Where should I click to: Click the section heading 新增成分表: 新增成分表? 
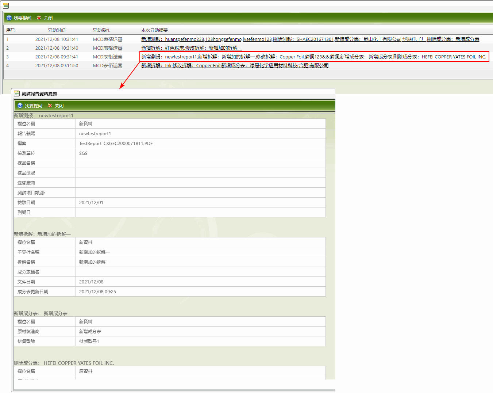(x=41, y=313)
